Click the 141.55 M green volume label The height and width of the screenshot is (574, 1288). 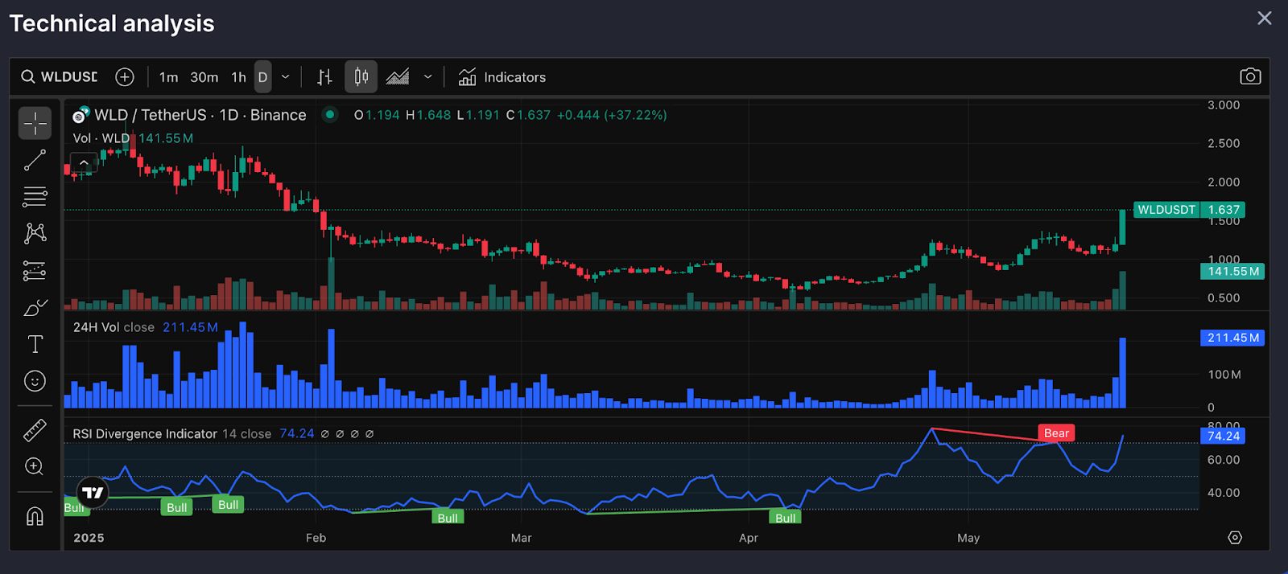pos(1232,272)
